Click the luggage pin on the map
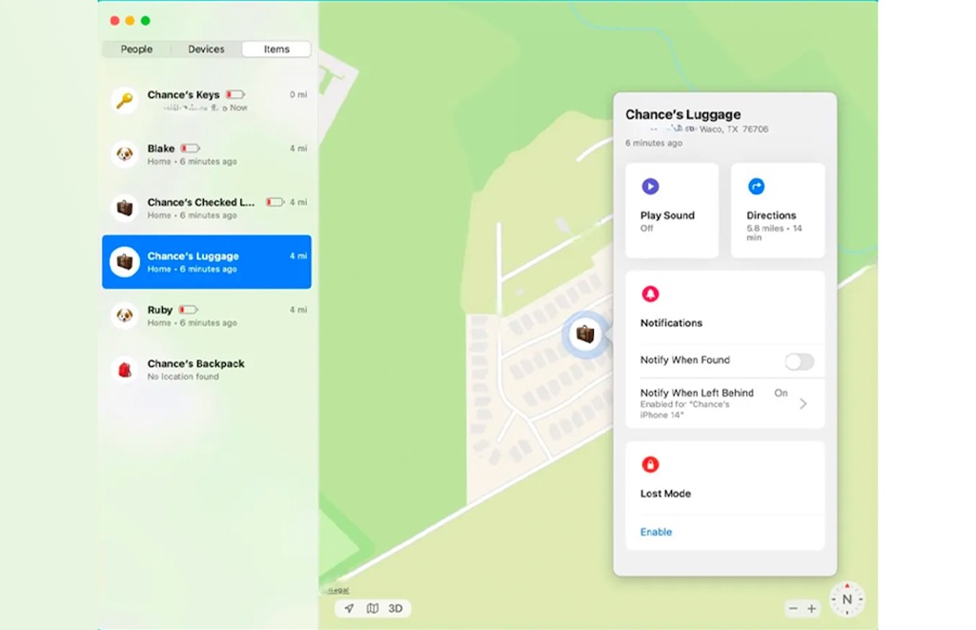Viewport: 976px width, 630px height. pyautogui.click(x=584, y=335)
